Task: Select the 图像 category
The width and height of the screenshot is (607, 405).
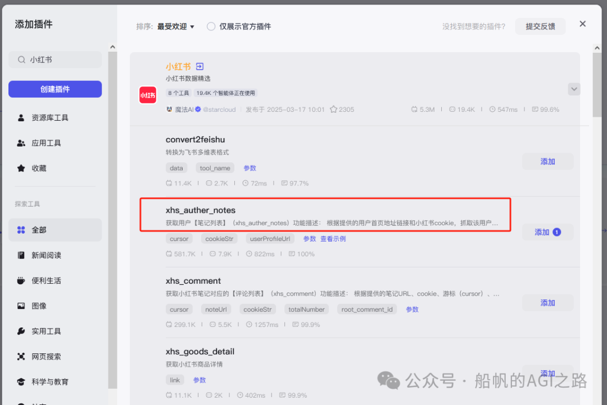Action: [x=55, y=306]
